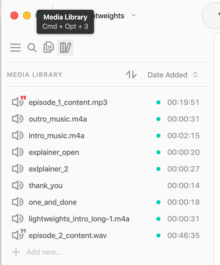The height and width of the screenshot is (265, 220).
Task: Click the plus icon beside Add new
Action: click(x=16, y=252)
